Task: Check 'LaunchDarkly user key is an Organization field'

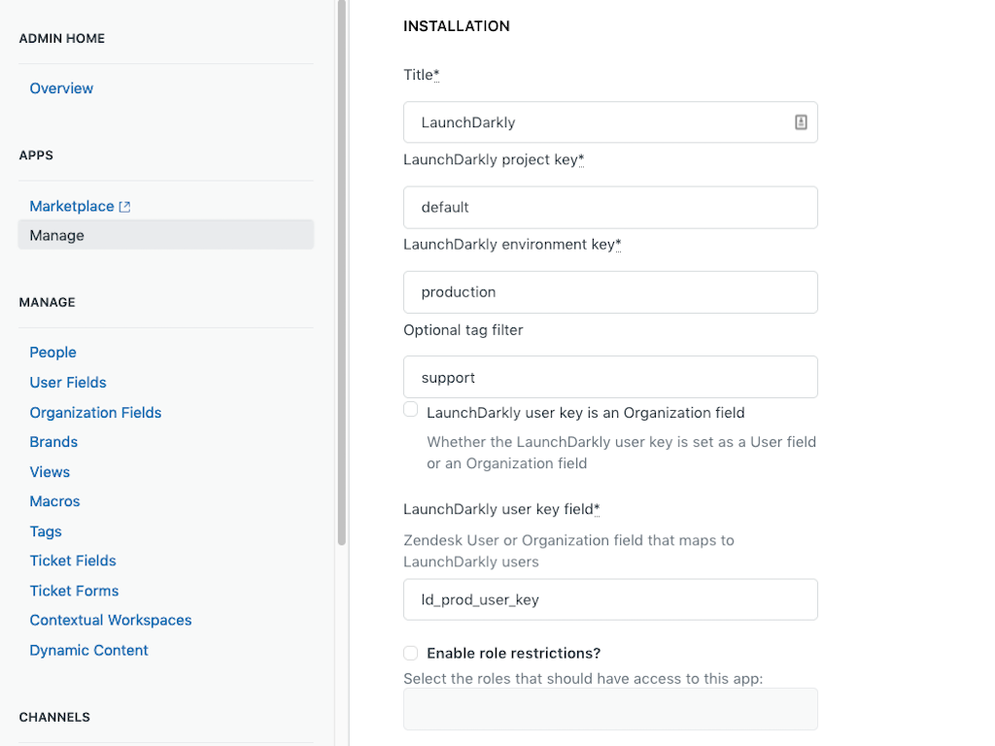Action: click(x=410, y=409)
